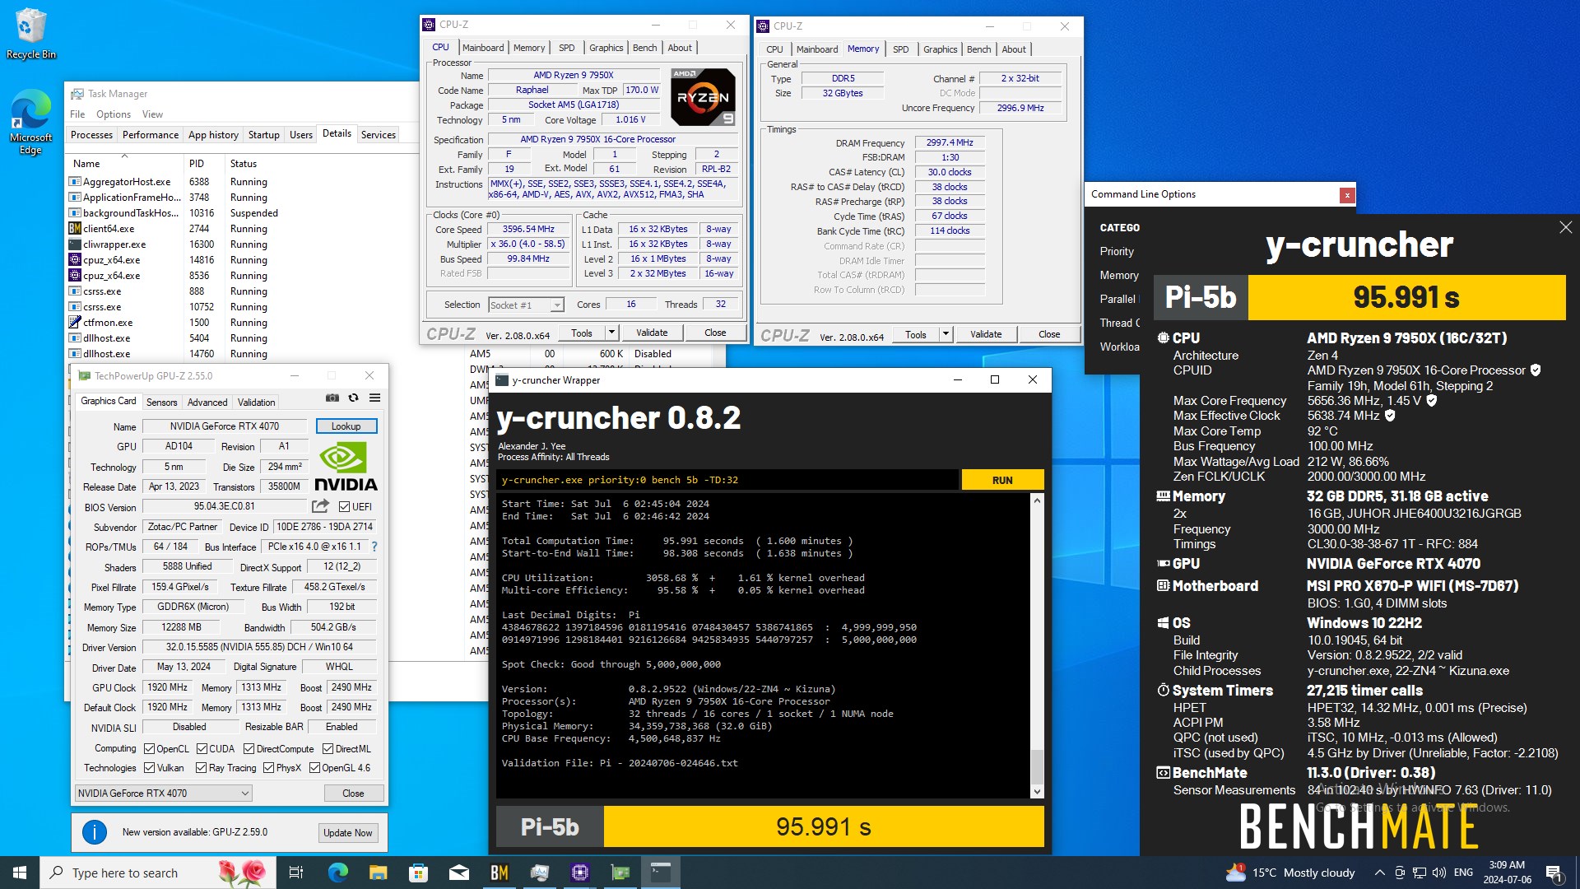Close the BenchMate result panel with the X

pyautogui.click(x=1565, y=227)
